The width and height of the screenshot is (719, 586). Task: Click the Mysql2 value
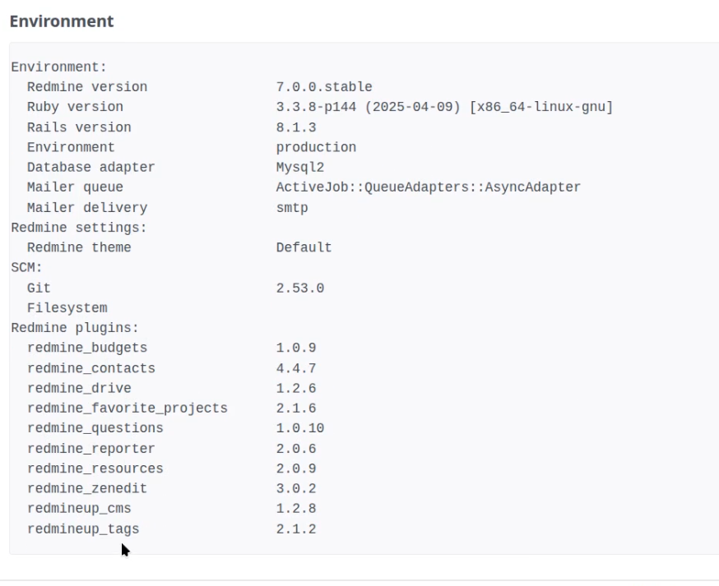(300, 167)
